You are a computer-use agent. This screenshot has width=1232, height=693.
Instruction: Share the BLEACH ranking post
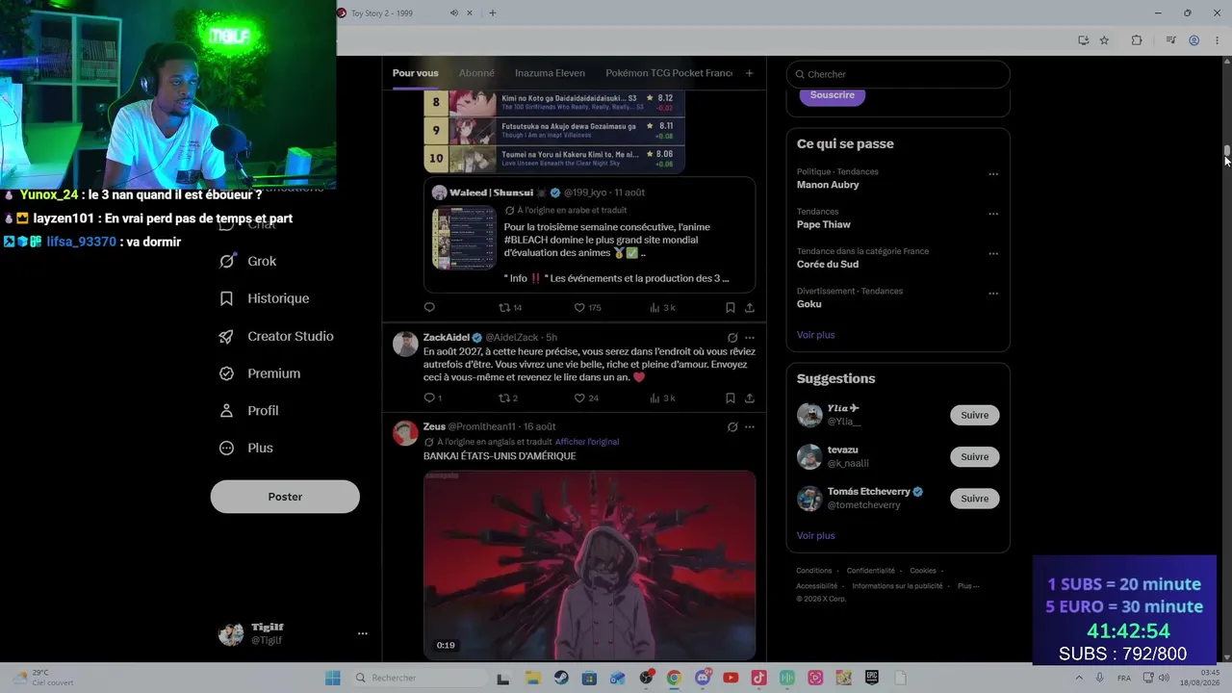[749, 308]
